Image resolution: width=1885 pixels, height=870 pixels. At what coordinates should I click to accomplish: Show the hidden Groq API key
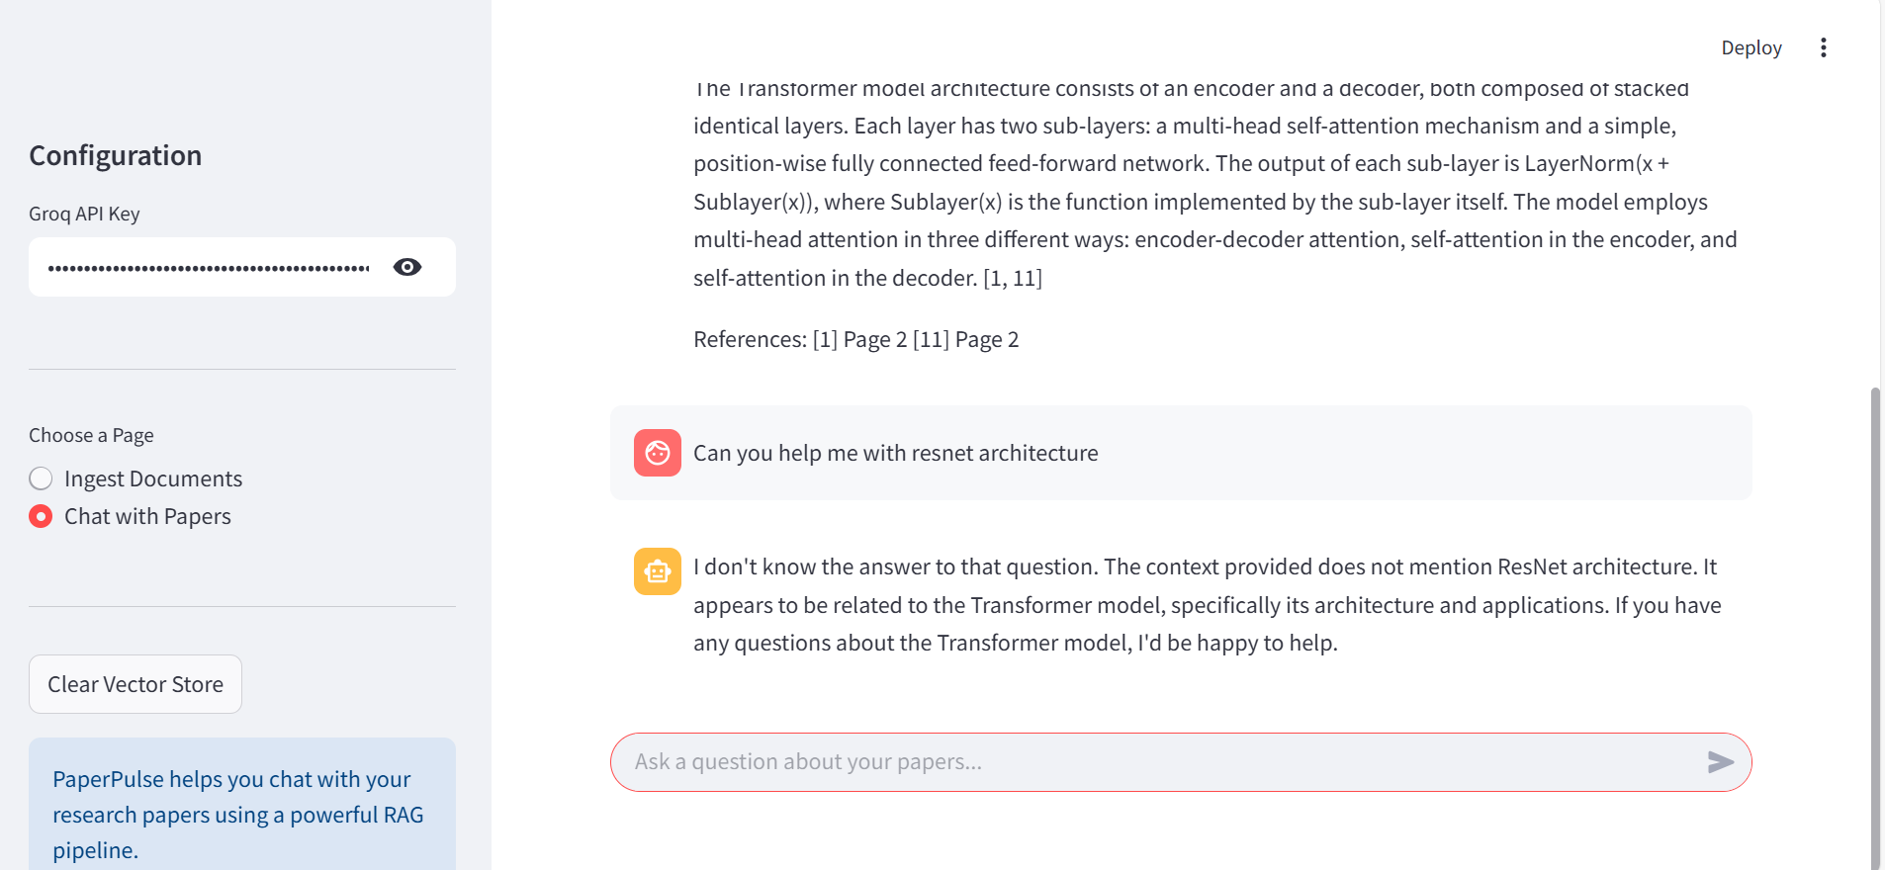pyautogui.click(x=407, y=267)
